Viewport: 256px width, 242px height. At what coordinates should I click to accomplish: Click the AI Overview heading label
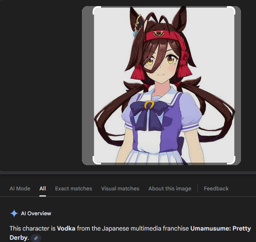tap(36, 213)
